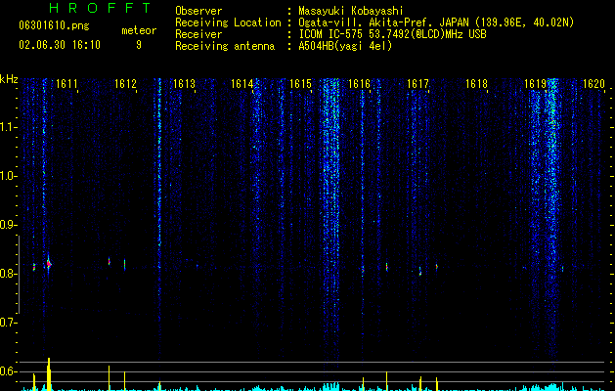Click the Receiving antenna label
This screenshot has height=391, width=615.
[x=225, y=46]
